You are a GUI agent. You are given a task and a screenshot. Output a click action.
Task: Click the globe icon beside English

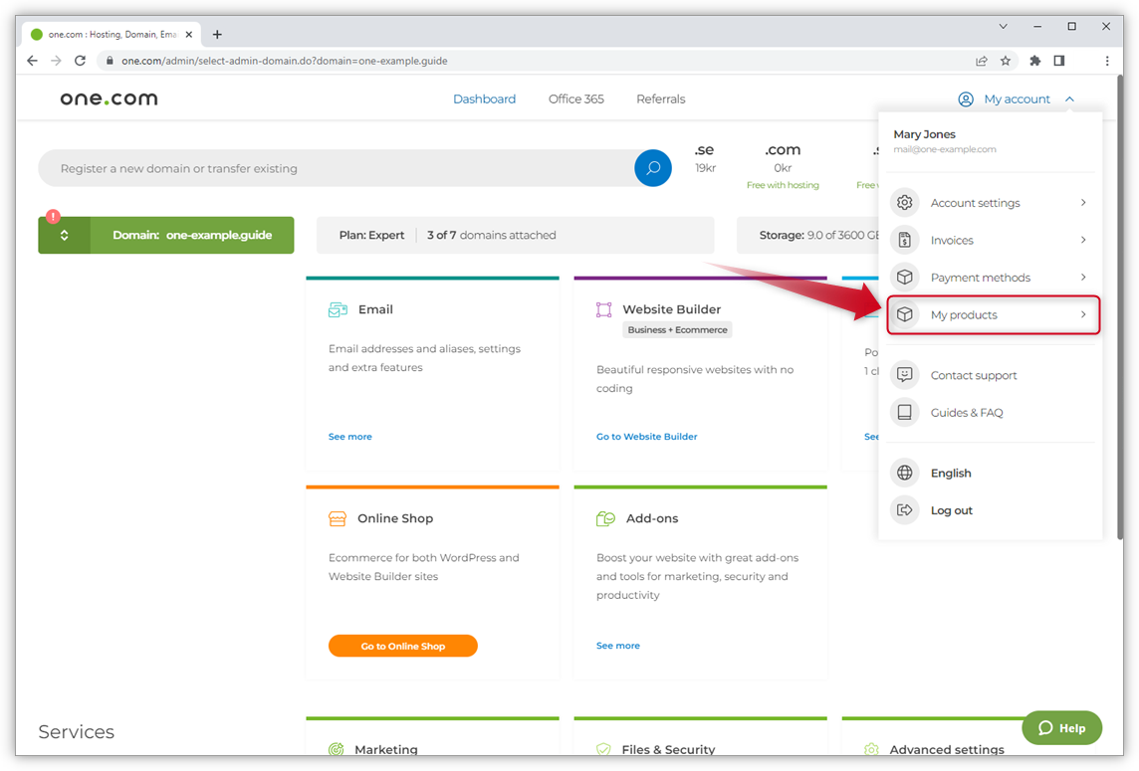[904, 473]
